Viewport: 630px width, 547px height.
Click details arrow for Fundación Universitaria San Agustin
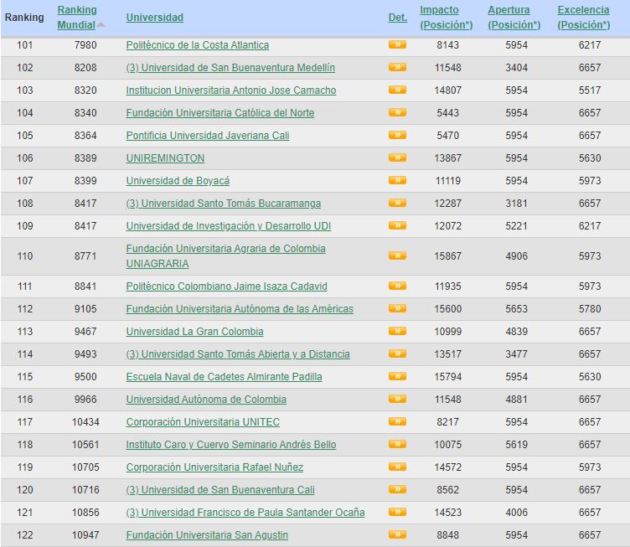(397, 534)
